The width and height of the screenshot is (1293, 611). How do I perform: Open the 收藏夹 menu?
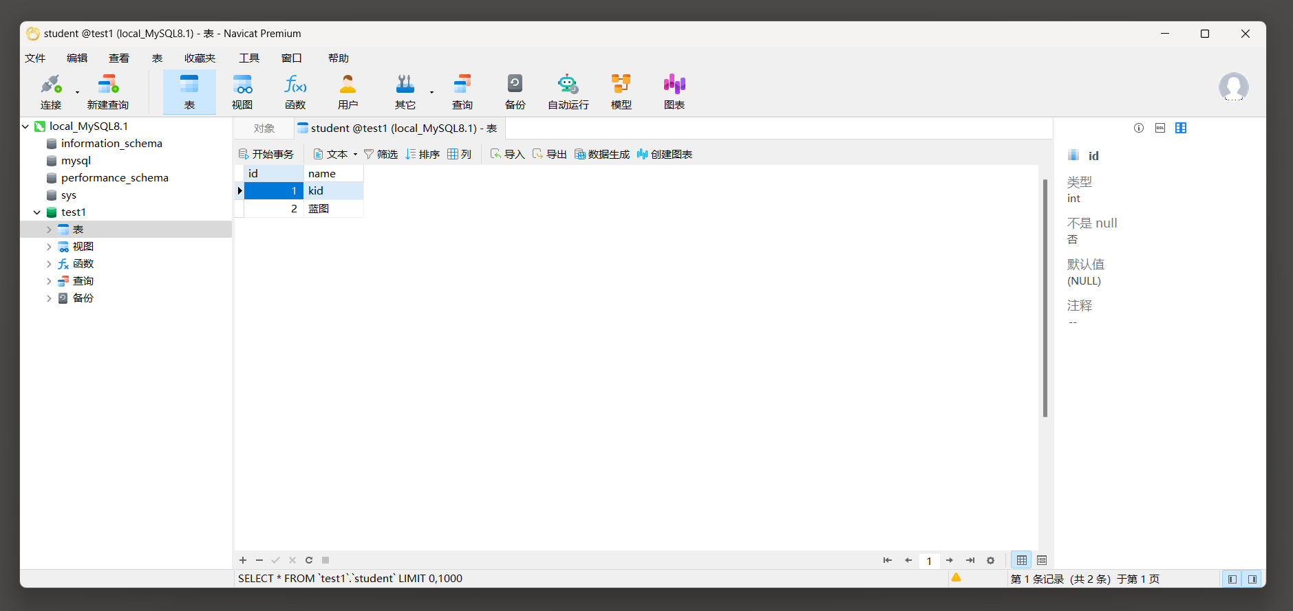click(200, 58)
